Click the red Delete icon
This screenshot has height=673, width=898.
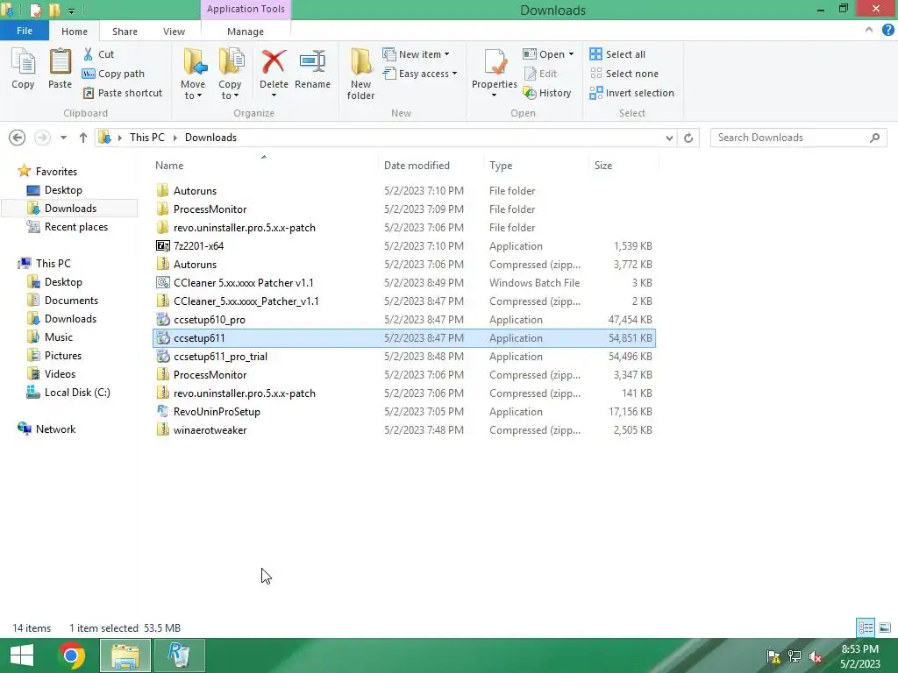click(x=274, y=62)
